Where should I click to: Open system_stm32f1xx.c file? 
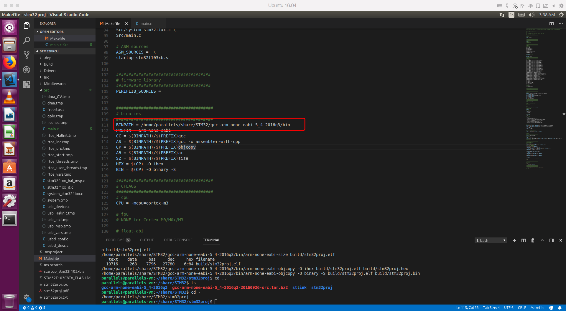[x=65, y=194]
